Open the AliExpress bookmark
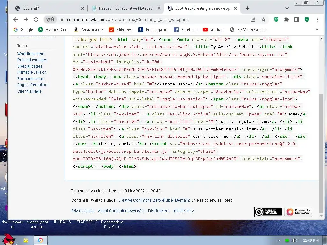The height and width of the screenshot is (245, 327). [x=121, y=30]
